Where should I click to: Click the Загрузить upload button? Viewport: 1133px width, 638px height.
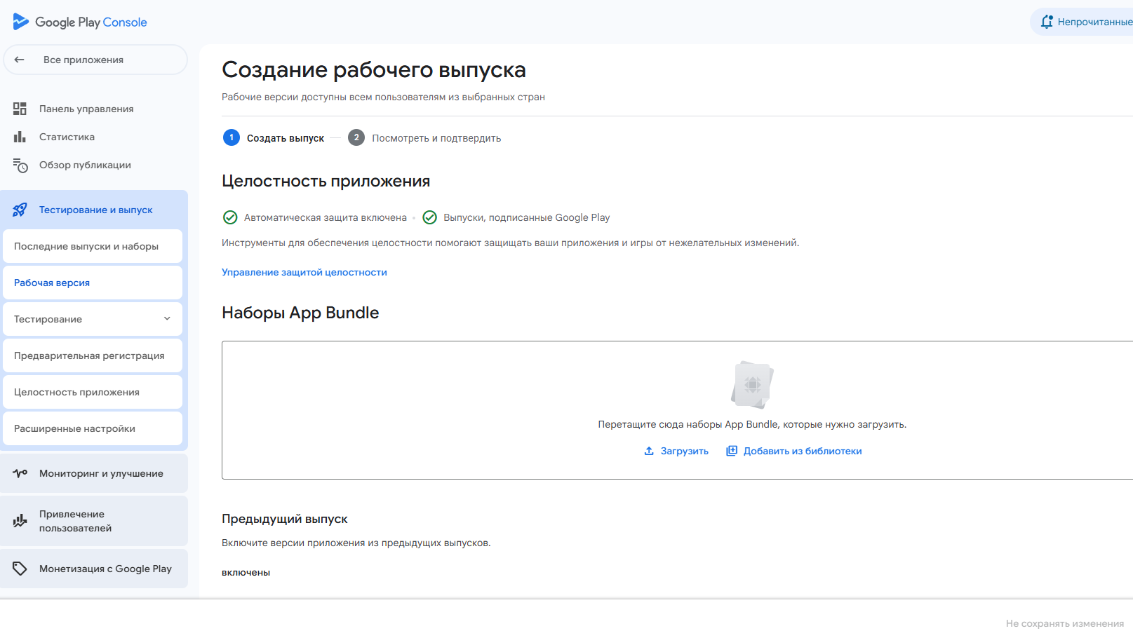pyautogui.click(x=676, y=451)
